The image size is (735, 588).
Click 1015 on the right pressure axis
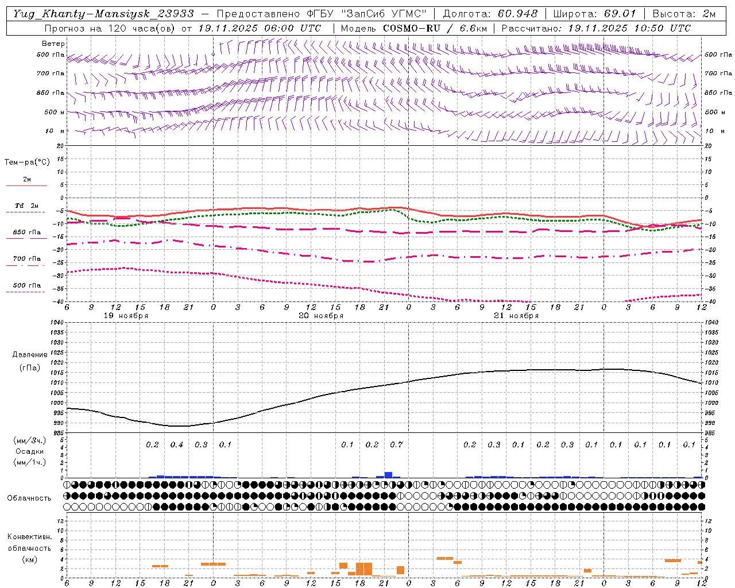coord(711,373)
